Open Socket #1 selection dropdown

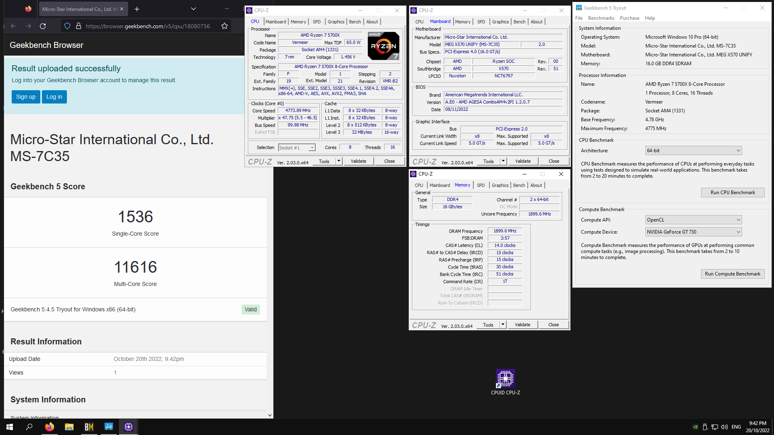tap(297, 148)
